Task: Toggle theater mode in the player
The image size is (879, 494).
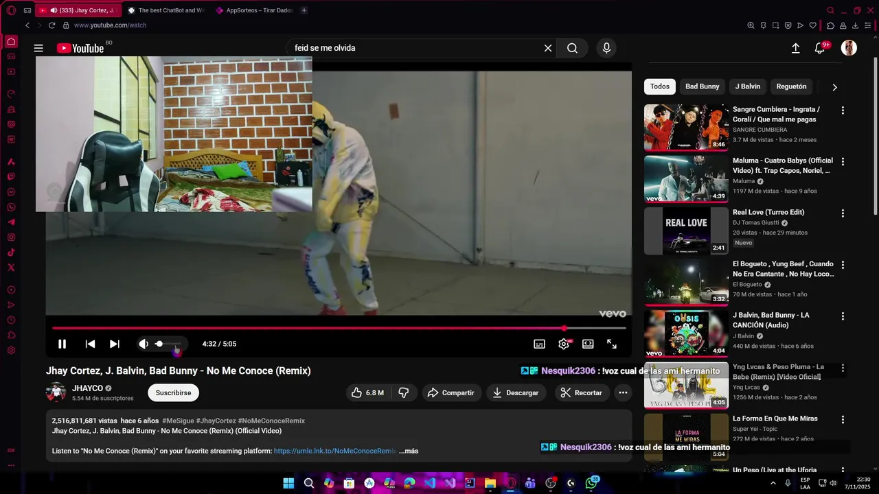Action: (588, 344)
